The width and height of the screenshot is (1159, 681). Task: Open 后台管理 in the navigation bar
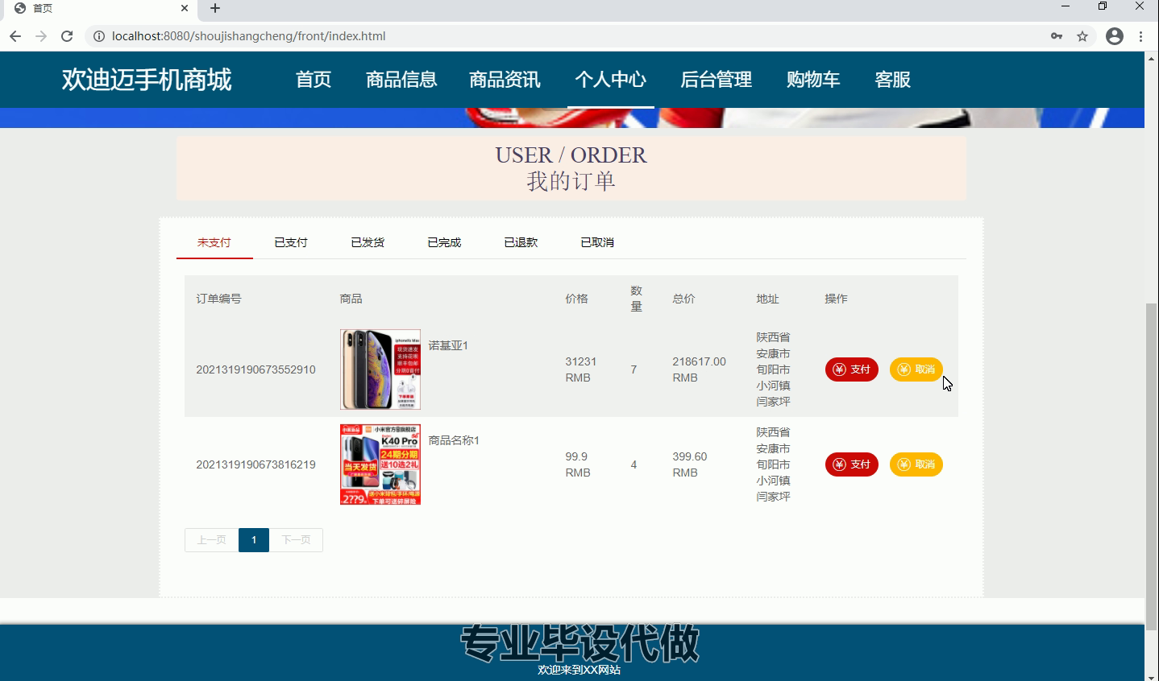click(717, 80)
